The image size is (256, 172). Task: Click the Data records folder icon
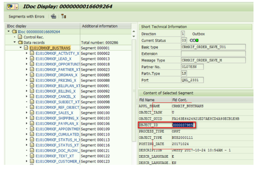click(x=21, y=42)
